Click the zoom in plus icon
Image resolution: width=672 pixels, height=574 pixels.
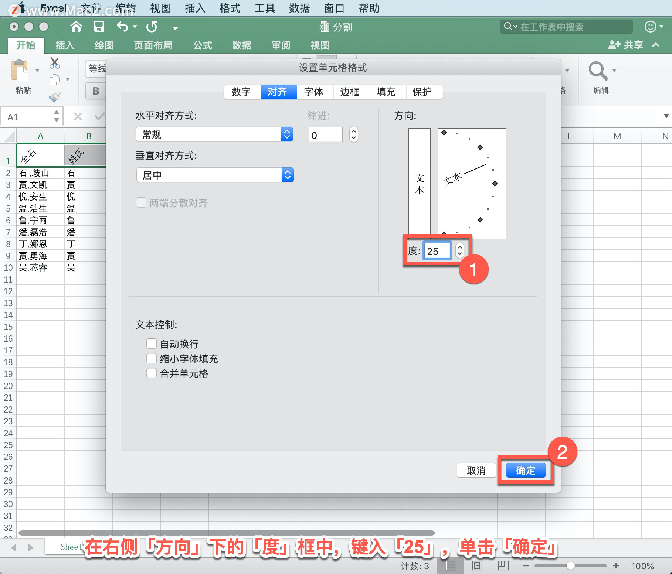pyautogui.click(x=616, y=566)
